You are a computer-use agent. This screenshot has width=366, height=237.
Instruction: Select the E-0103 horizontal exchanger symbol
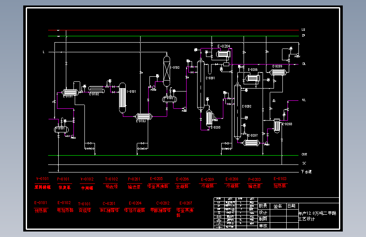pyautogui.click(x=144, y=116)
